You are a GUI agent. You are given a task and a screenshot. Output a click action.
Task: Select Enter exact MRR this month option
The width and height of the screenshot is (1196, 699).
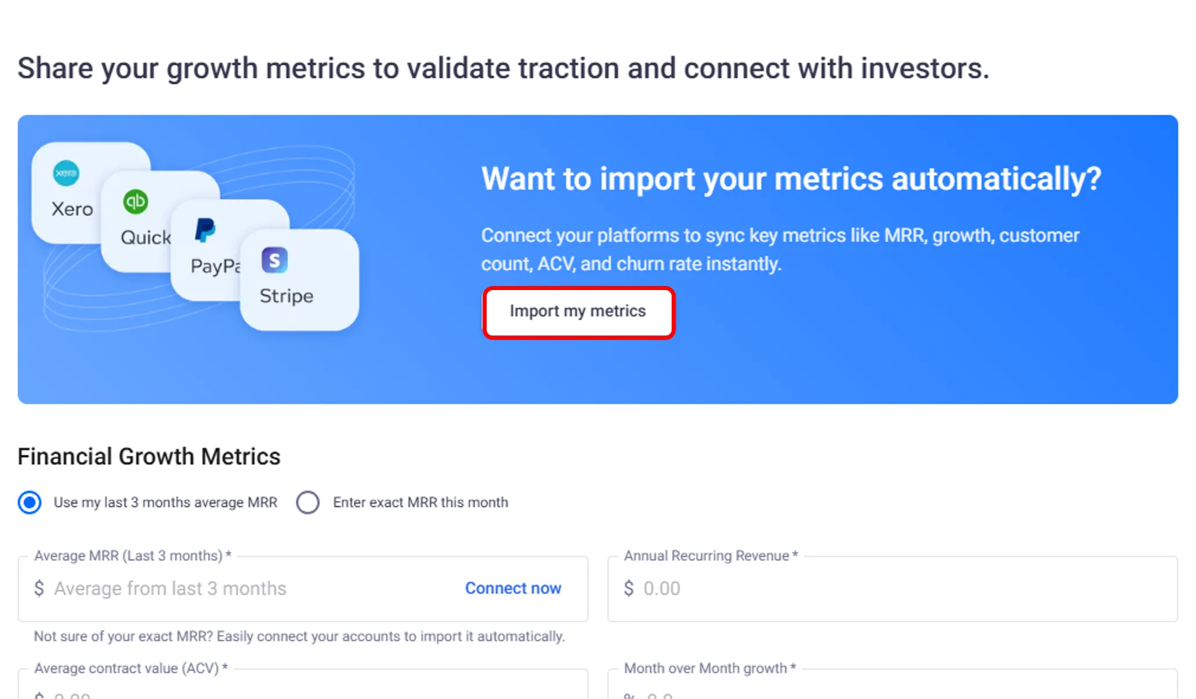point(308,502)
